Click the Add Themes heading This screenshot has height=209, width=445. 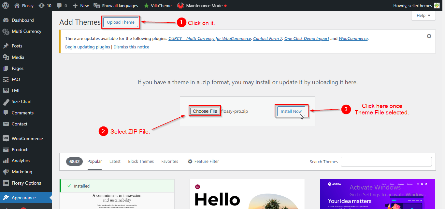click(80, 22)
